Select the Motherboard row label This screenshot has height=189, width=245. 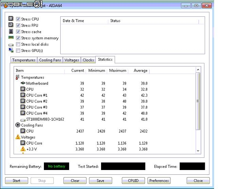click(37, 83)
